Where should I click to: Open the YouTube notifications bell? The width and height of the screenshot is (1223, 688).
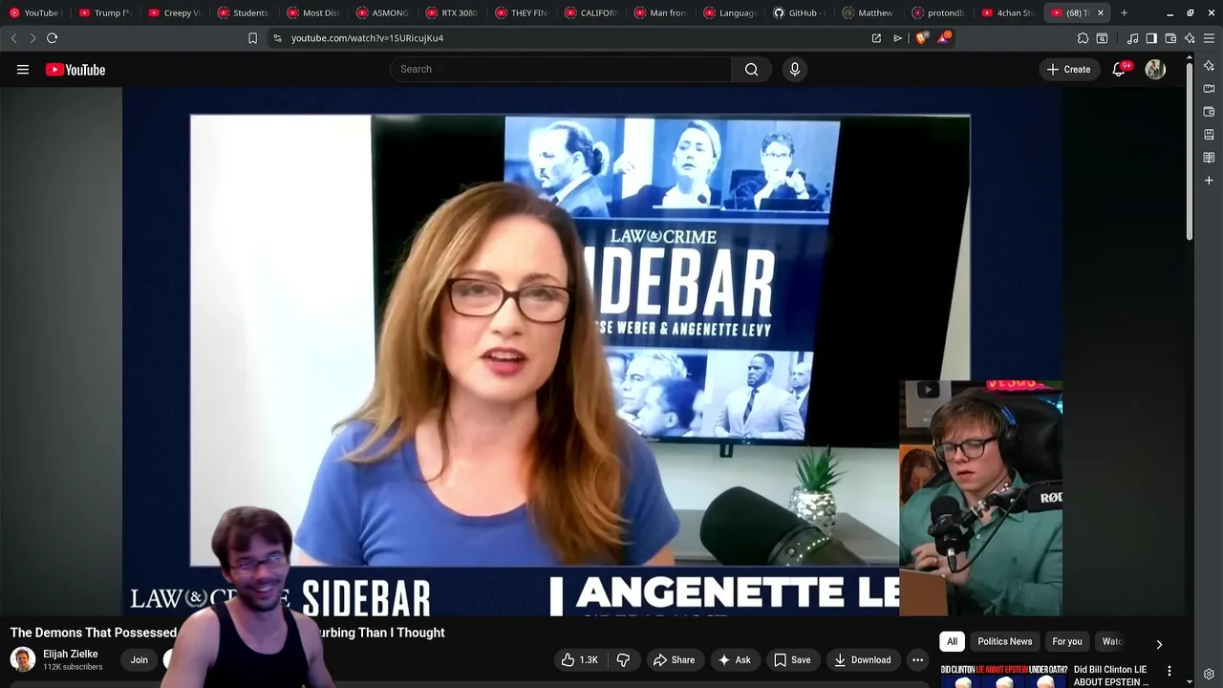point(1119,69)
